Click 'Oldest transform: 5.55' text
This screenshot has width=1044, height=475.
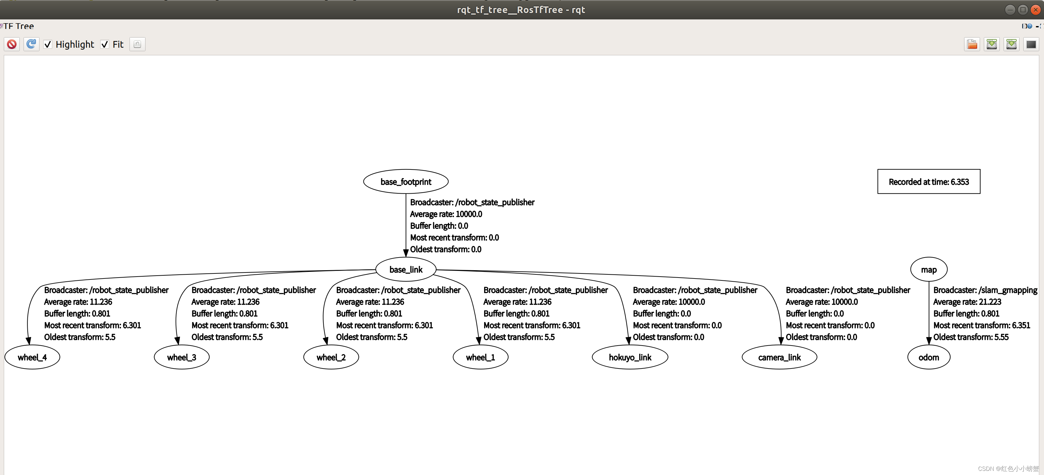[x=971, y=337]
